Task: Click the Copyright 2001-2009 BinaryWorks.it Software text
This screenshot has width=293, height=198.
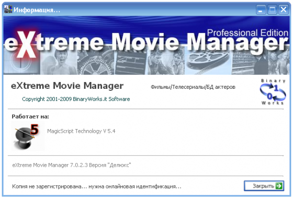Action: (76, 99)
